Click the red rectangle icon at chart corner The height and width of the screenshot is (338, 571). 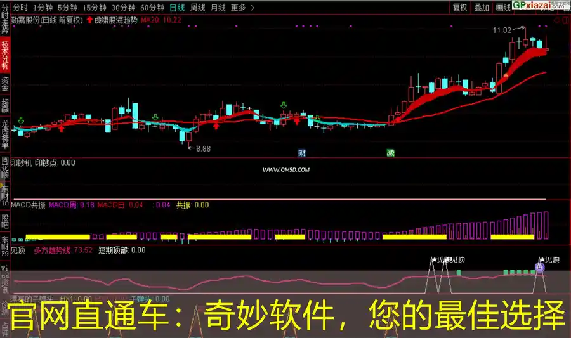(567, 21)
